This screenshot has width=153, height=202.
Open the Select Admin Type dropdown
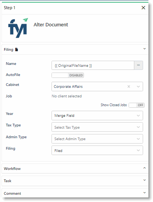pyautogui.click(x=97, y=139)
